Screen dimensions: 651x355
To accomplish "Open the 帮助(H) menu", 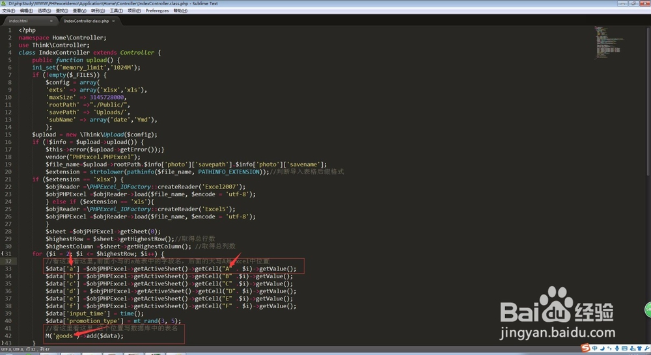I will (180, 11).
